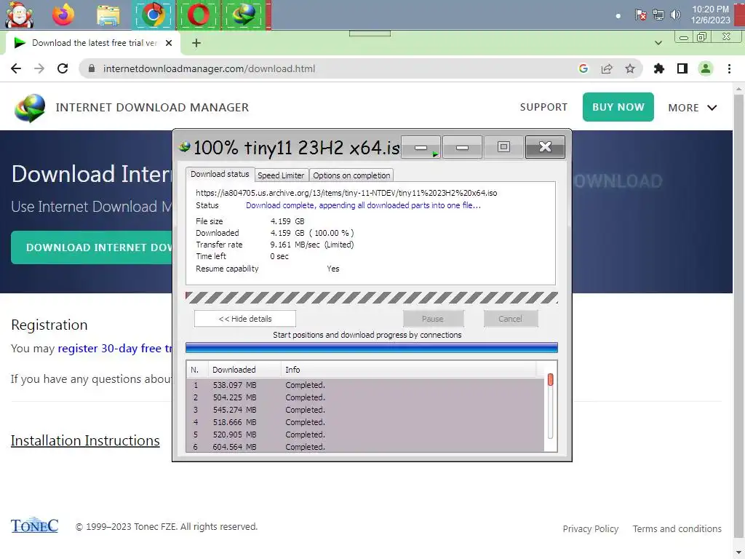The width and height of the screenshot is (745, 559).
Task: Open the Privacy Policy link
Action: (591, 528)
